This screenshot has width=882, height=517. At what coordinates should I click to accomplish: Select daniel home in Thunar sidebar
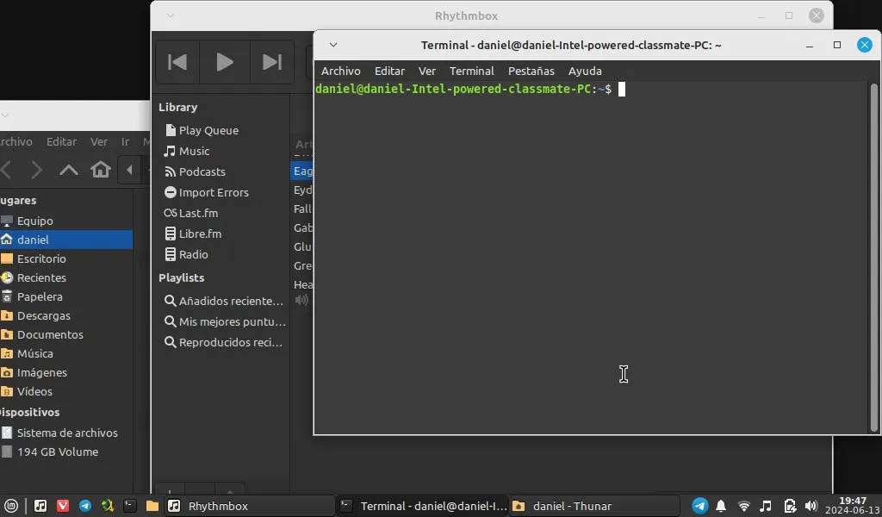[66, 240]
